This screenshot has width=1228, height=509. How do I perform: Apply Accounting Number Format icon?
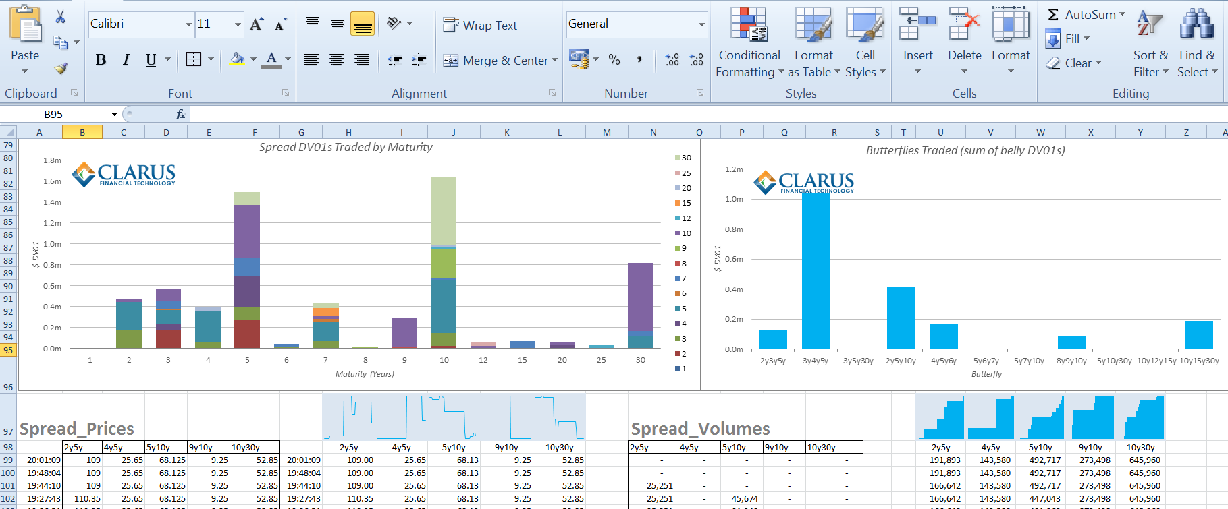coord(579,59)
